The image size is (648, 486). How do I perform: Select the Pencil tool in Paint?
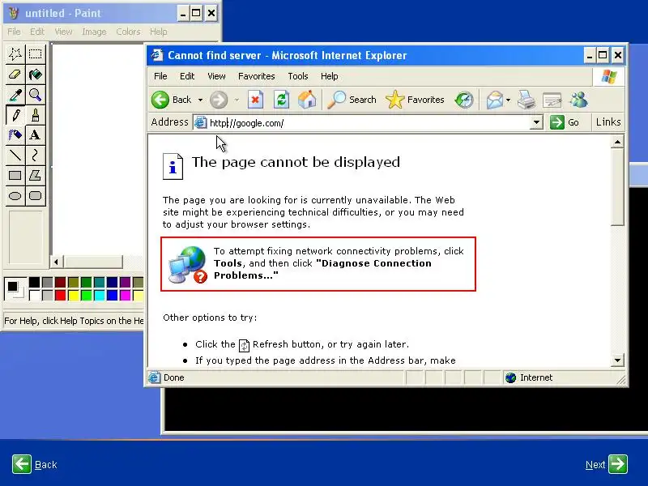click(x=15, y=115)
